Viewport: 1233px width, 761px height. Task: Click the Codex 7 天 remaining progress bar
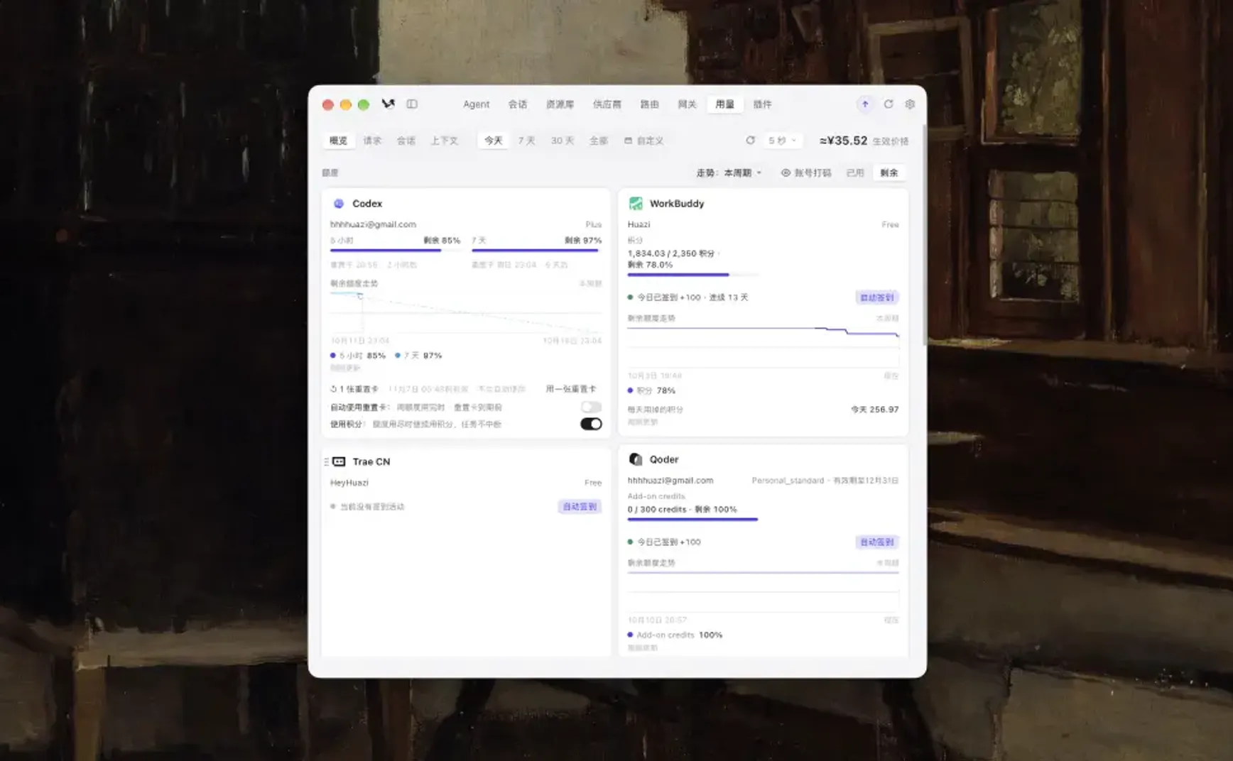tap(536, 250)
